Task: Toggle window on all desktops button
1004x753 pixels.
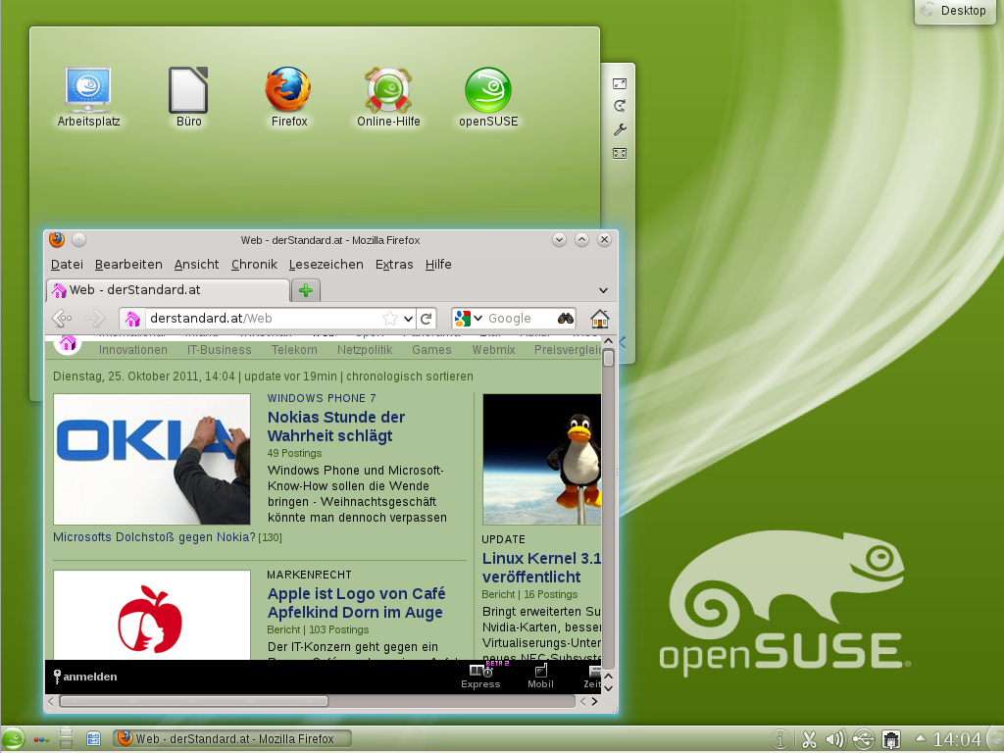Action: tap(78, 239)
